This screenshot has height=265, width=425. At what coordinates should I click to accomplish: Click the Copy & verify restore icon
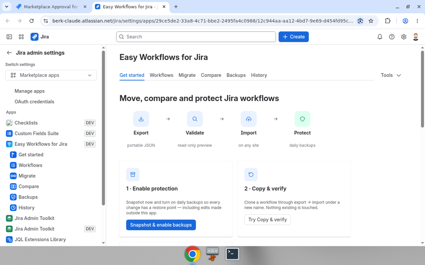251,174
